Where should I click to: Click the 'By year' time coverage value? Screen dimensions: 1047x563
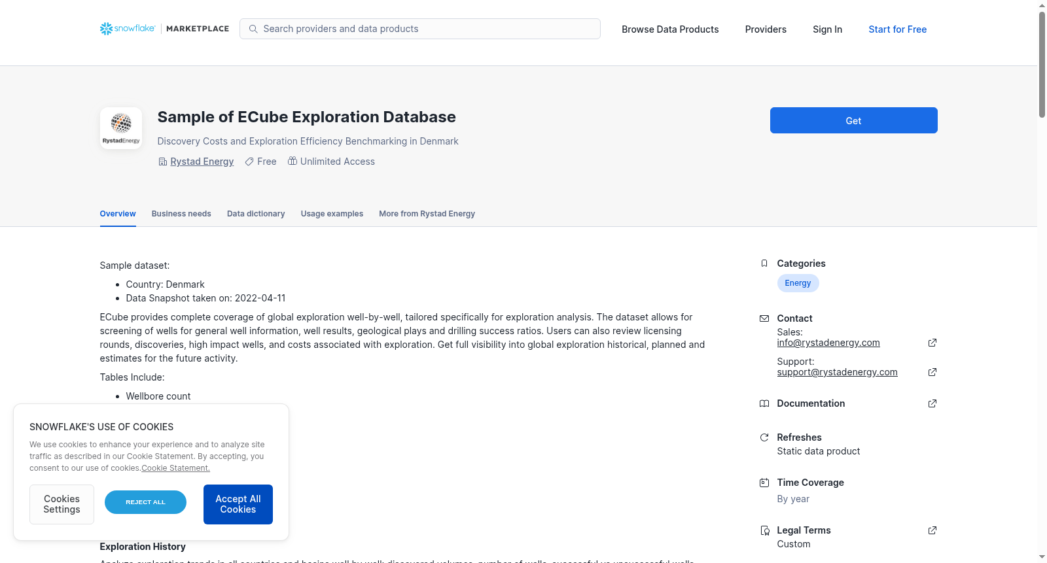793,499
